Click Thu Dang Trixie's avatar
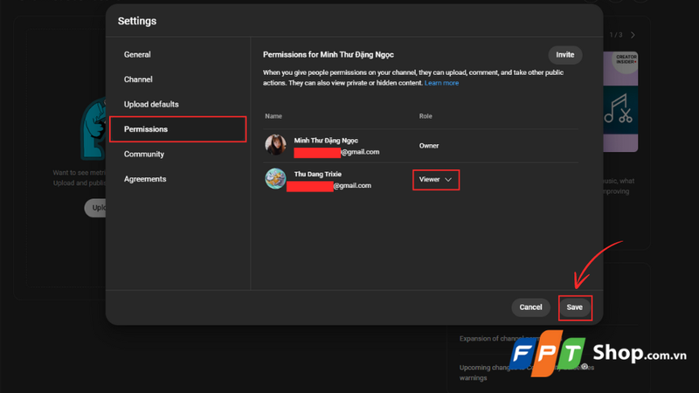The height and width of the screenshot is (393, 699). pyautogui.click(x=275, y=179)
